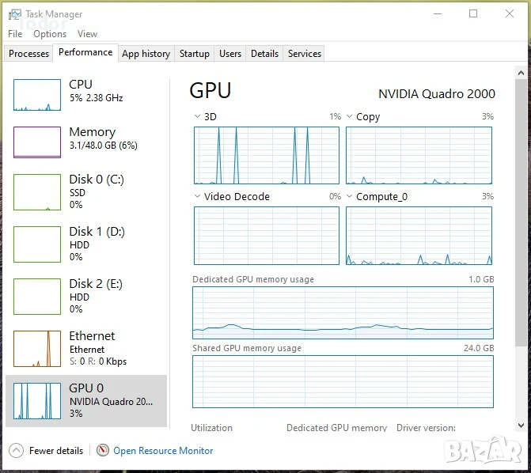Open the Compute_0 engine dropdown chevron
This screenshot has width=531, height=473.
[350, 196]
